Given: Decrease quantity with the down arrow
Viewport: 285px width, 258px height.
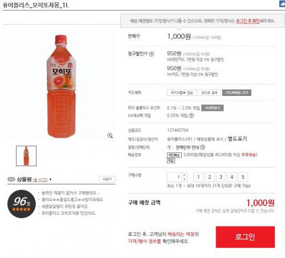Looking at the screenshot, I should tap(184, 179).
